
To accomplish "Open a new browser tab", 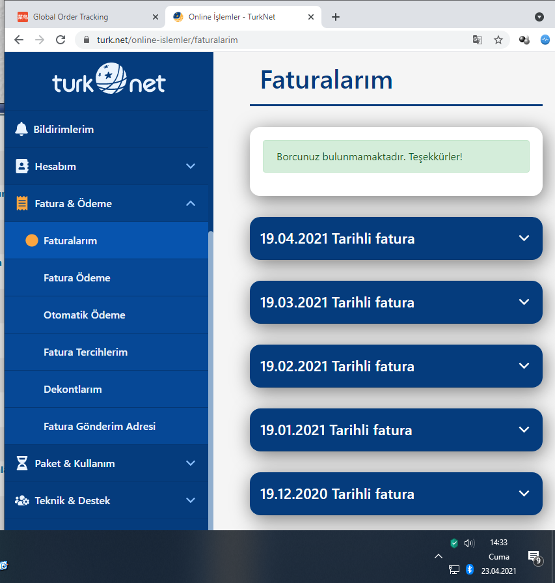I will pyautogui.click(x=336, y=17).
